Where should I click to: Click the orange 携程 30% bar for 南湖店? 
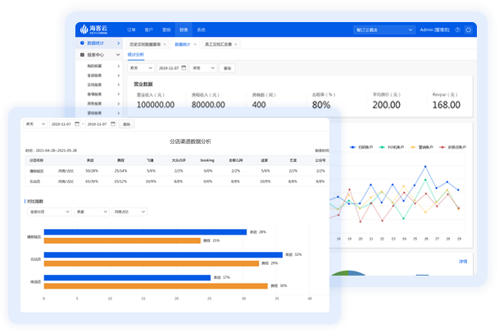click(156, 285)
